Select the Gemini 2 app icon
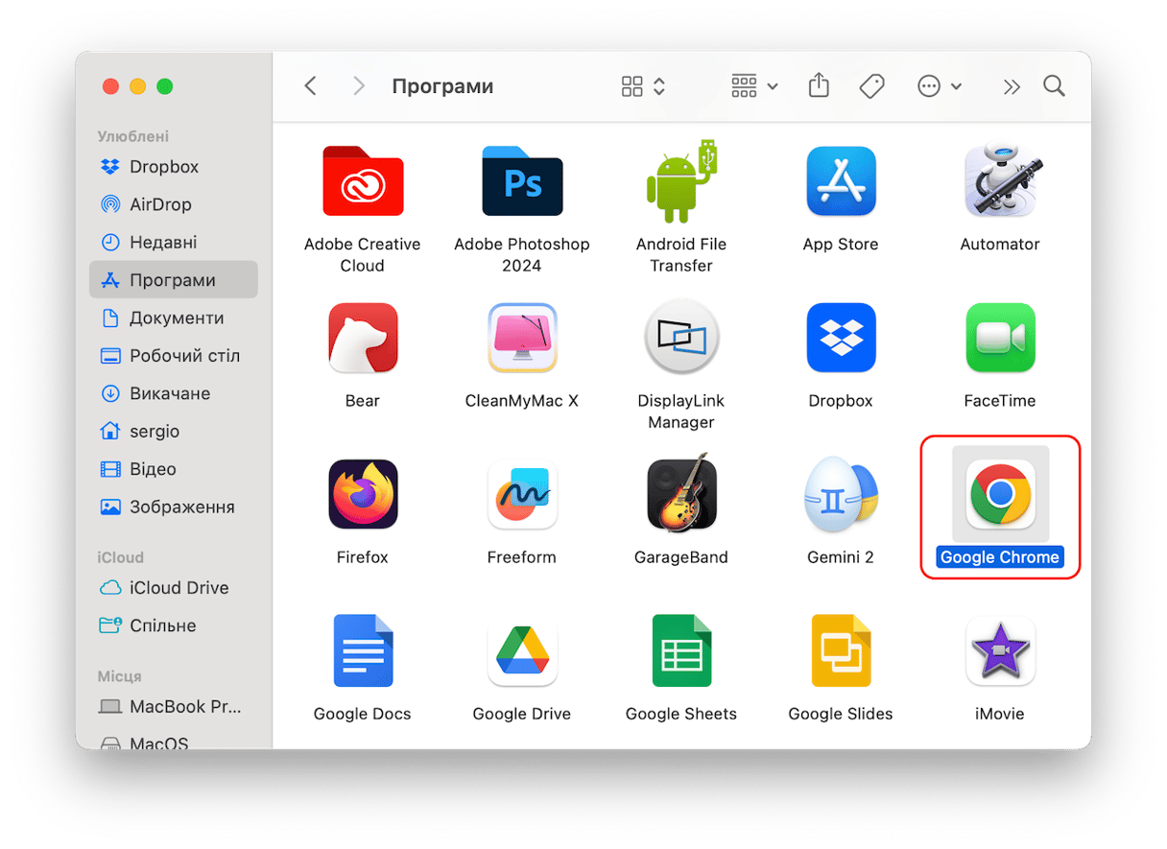The width and height of the screenshot is (1167, 849). click(841, 494)
